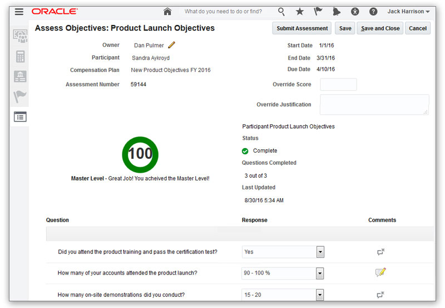Viewport: 445px width, 308px height.
Task: Click the search magnifier icon
Action: click(281, 11)
